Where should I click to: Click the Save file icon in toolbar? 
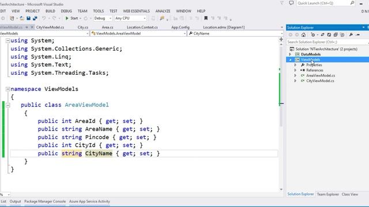coord(28,18)
